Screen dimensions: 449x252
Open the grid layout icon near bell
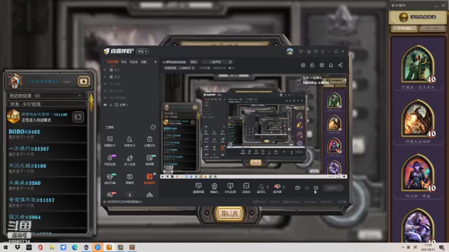click(x=322, y=65)
